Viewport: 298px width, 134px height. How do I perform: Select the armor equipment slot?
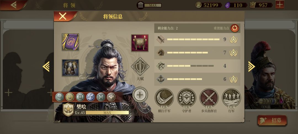pos(70,68)
